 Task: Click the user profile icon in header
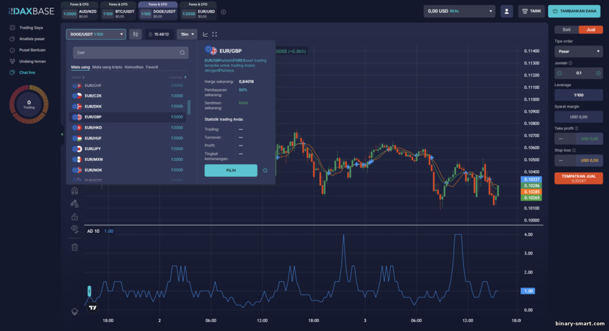(x=506, y=11)
